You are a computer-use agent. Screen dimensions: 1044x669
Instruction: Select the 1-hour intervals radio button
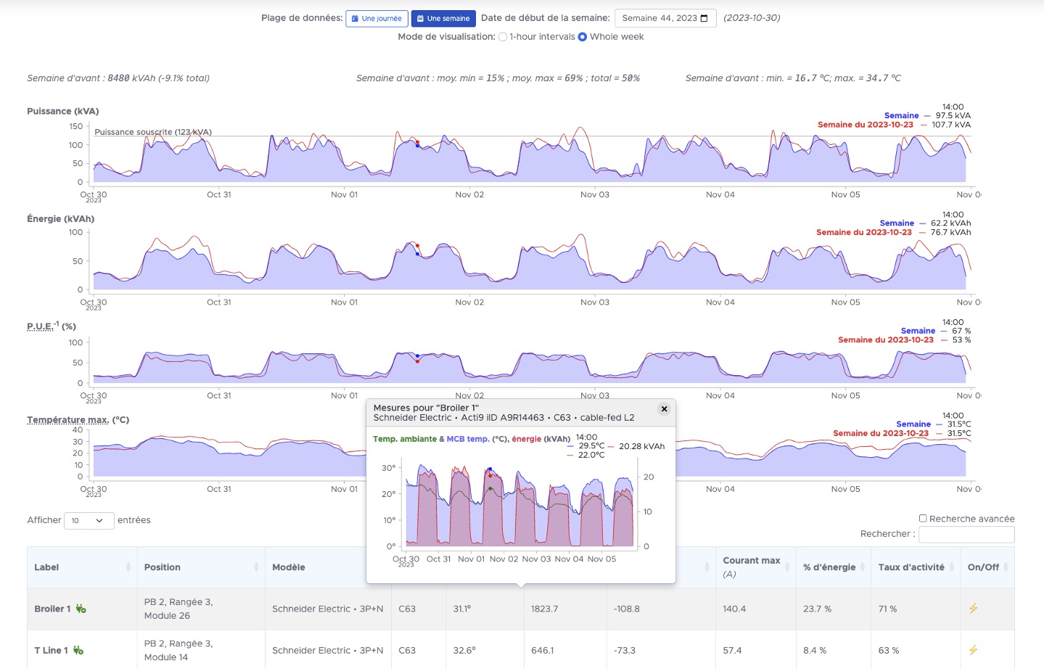503,37
